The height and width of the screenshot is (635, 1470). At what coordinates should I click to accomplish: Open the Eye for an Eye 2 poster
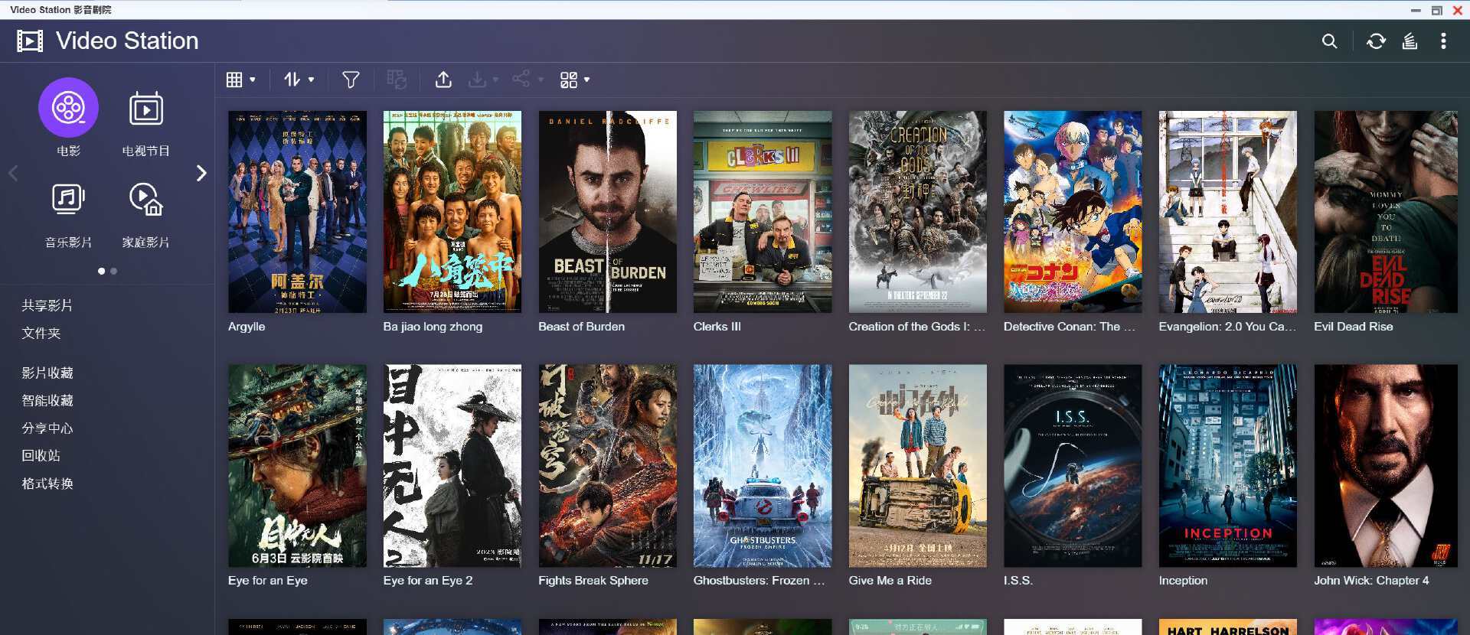[452, 466]
